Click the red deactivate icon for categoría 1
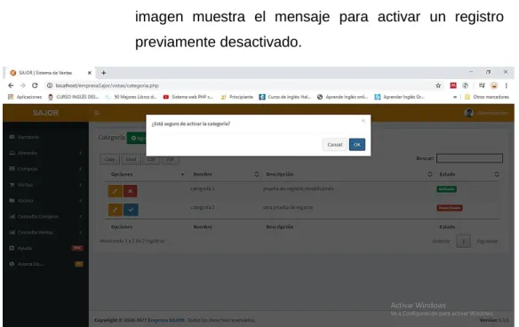 (x=131, y=191)
